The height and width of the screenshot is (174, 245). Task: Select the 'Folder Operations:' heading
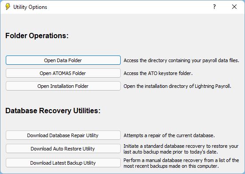tap(37, 36)
